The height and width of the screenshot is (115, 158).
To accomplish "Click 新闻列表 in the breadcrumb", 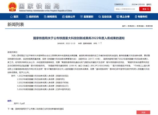I will pos(149,26).
